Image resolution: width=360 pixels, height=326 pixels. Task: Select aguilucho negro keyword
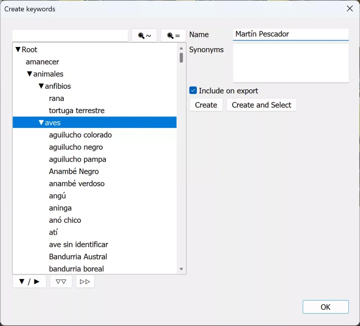click(76, 147)
